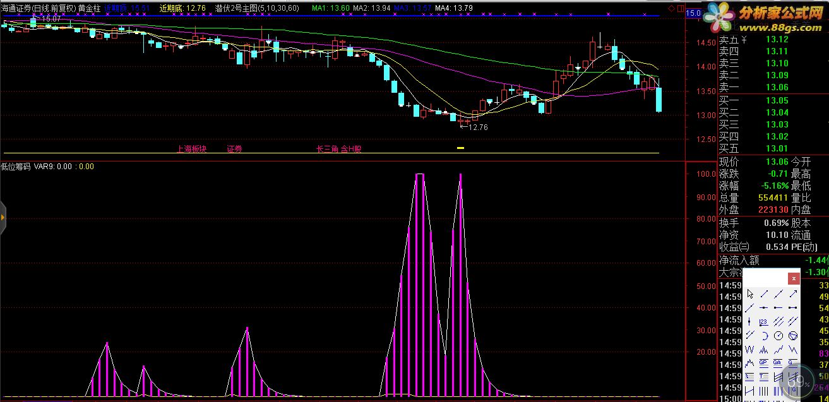The height and width of the screenshot is (402, 829).
Task: Select the vertical line drawing tool
Action: coord(749,321)
